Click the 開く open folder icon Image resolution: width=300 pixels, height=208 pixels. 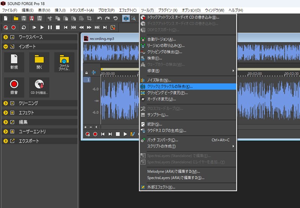click(39, 62)
